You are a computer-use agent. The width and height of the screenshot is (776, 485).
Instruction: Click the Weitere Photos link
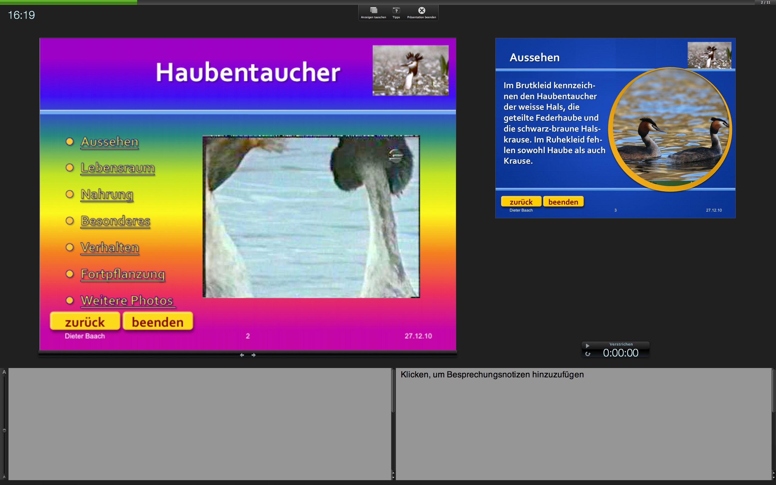[127, 301]
